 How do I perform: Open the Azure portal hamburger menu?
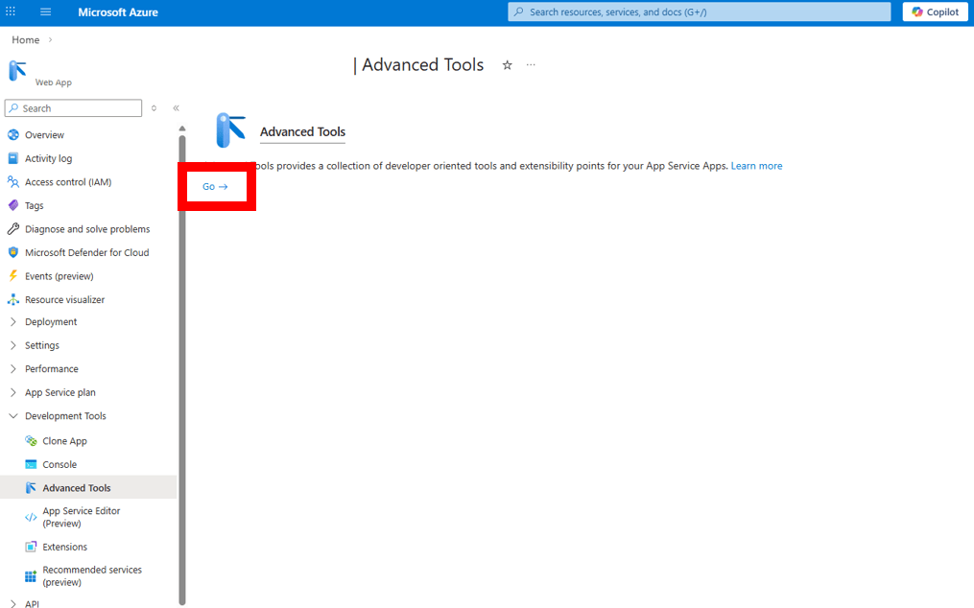[x=45, y=12]
